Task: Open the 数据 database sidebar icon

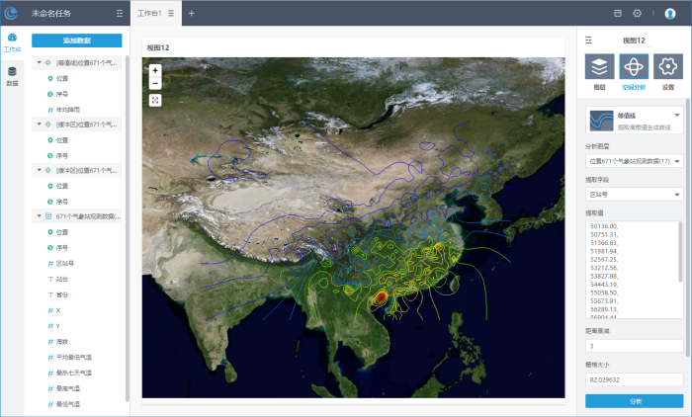Action: pyautogui.click(x=12, y=75)
